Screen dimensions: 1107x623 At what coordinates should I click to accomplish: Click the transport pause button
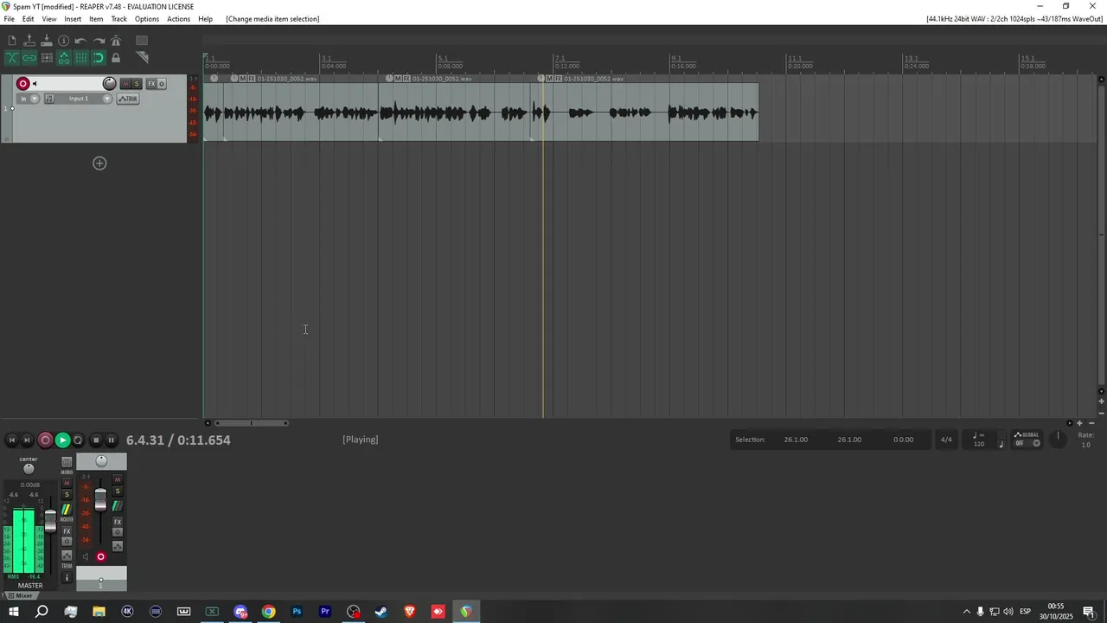coord(111,440)
